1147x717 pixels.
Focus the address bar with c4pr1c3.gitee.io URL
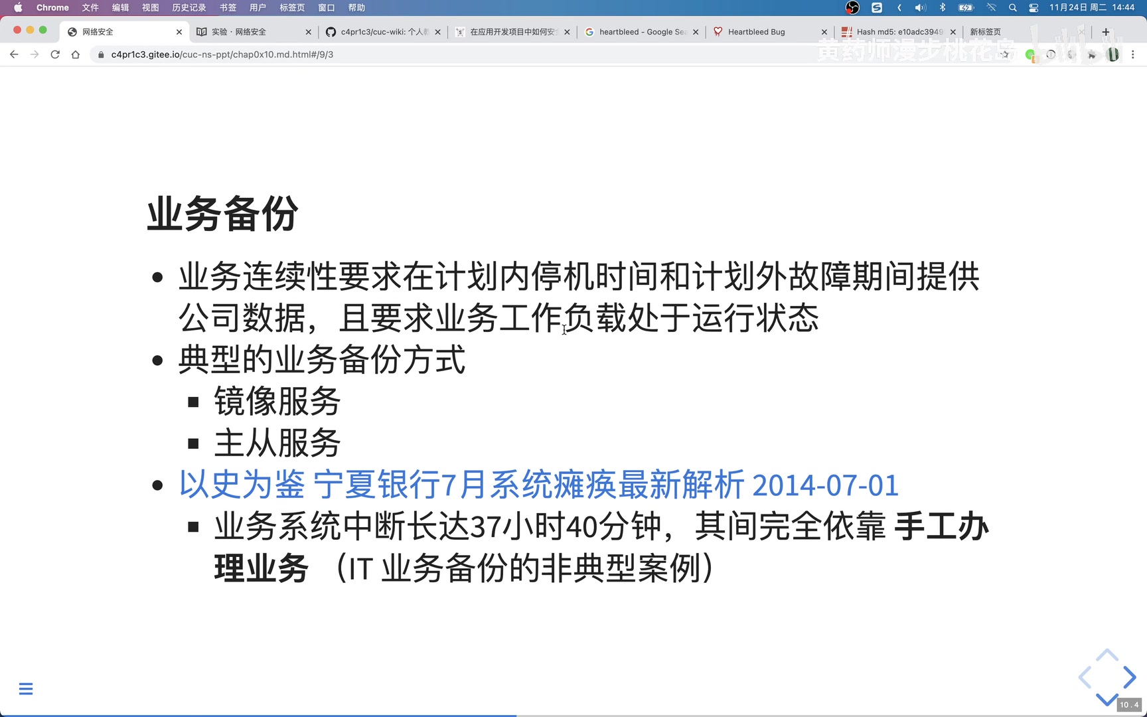pyautogui.click(x=222, y=54)
